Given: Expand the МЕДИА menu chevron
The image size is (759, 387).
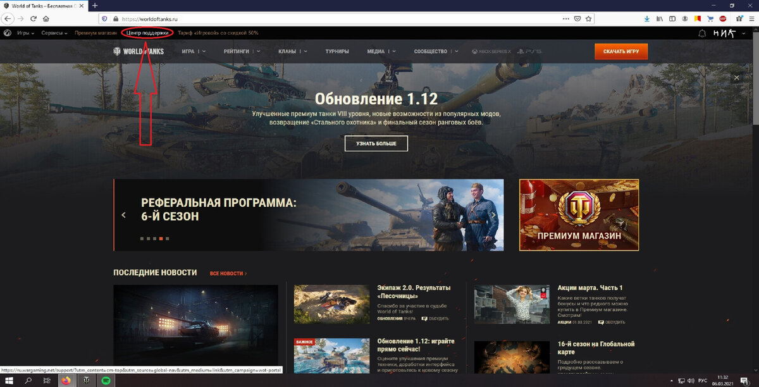Looking at the screenshot, I should (394, 52).
